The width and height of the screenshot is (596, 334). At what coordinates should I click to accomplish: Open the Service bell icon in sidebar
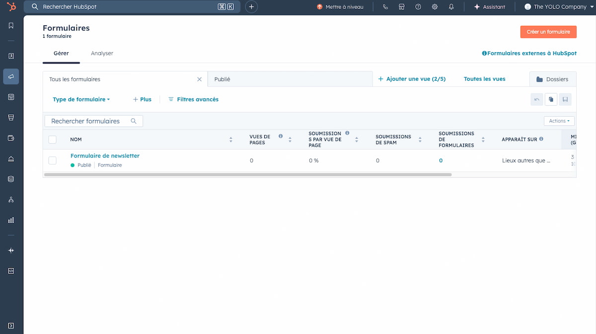(11, 159)
